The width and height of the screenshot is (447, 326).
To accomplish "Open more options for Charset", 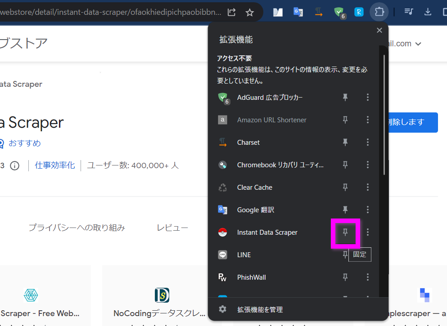I will 368,143.
